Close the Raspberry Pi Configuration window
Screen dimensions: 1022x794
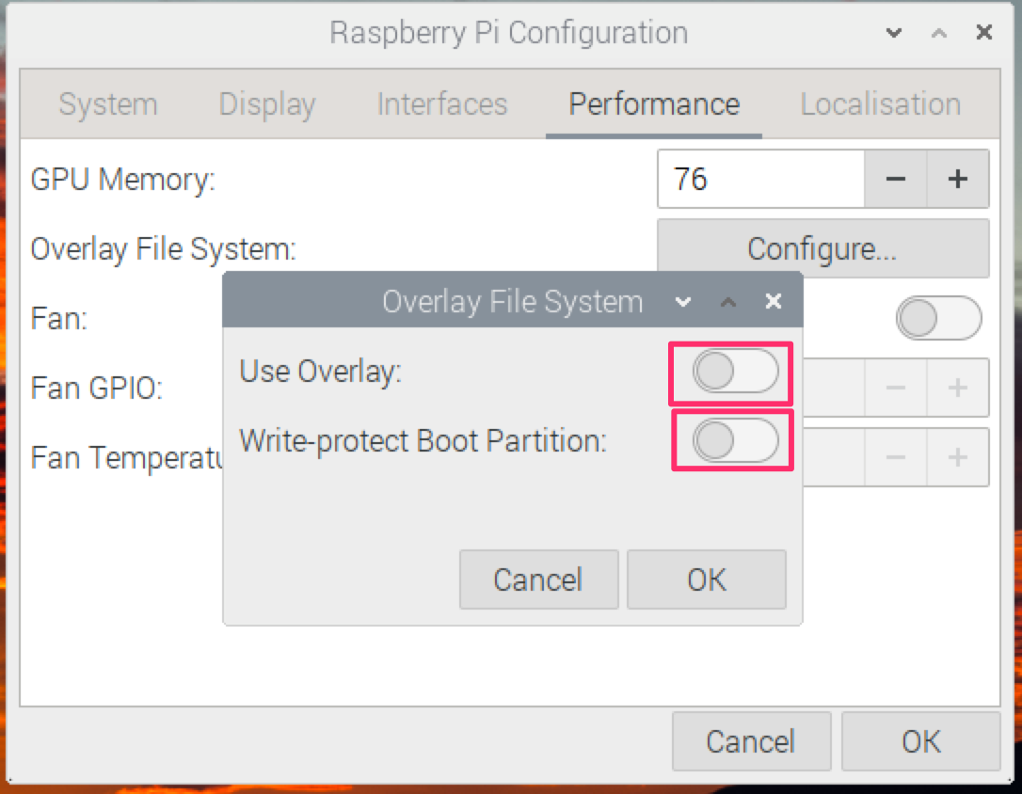tap(983, 33)
